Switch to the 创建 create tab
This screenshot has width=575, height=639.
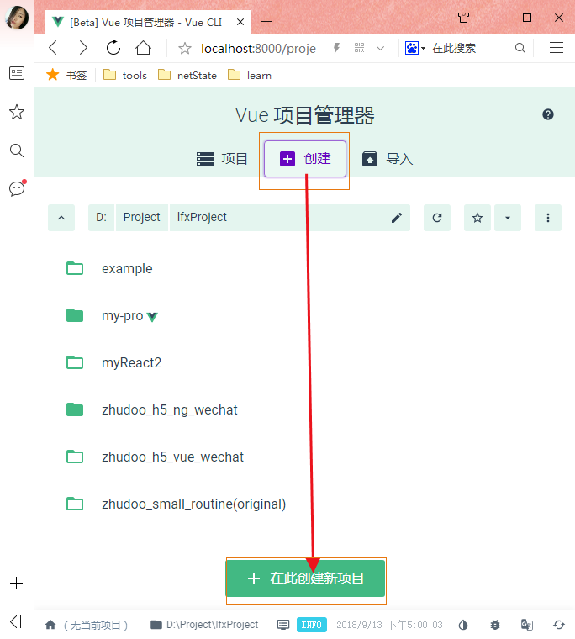pyautogui.click(x=305, y=159)
